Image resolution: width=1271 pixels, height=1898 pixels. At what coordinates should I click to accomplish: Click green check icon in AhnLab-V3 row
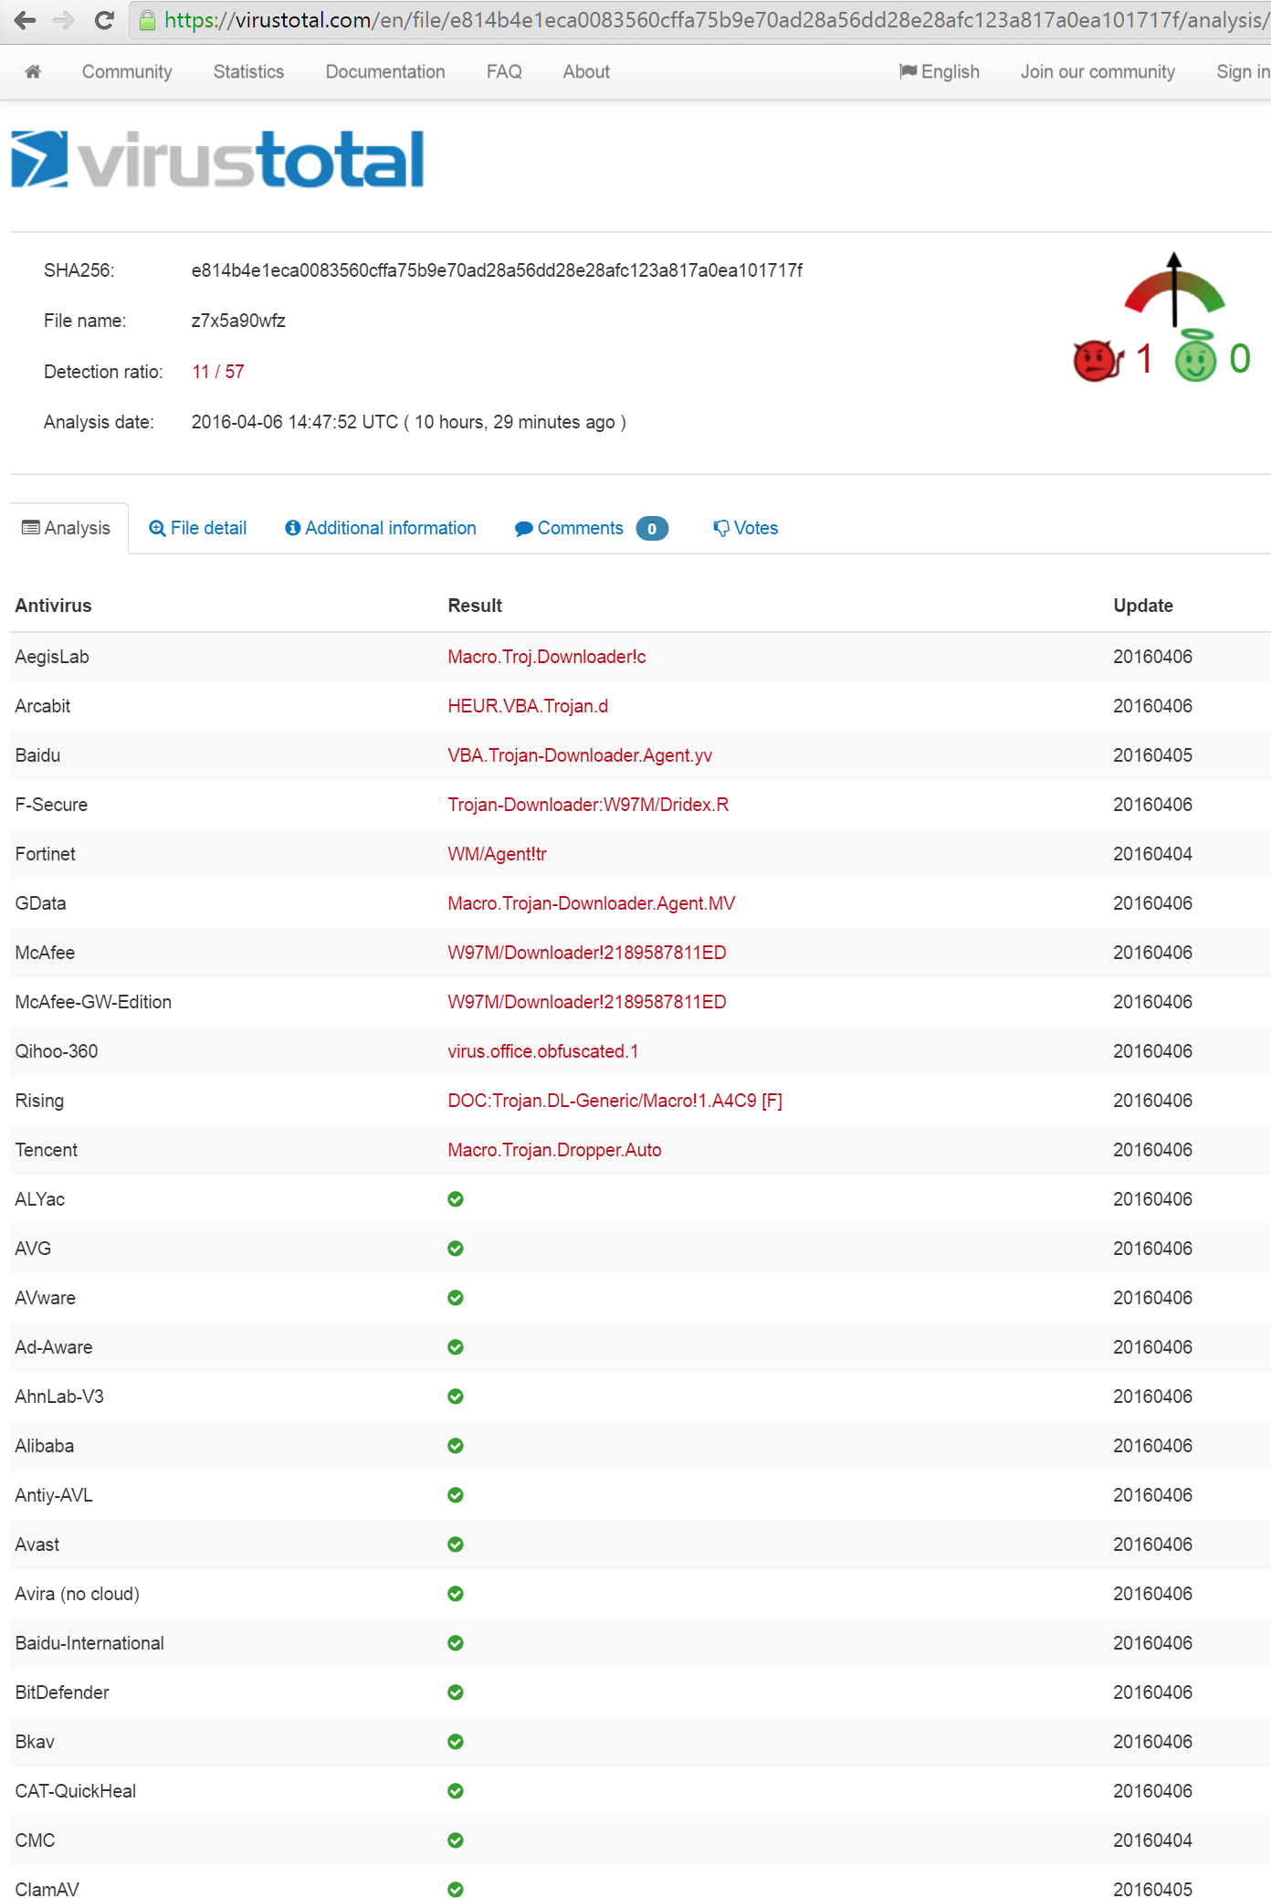(456, 1397)
